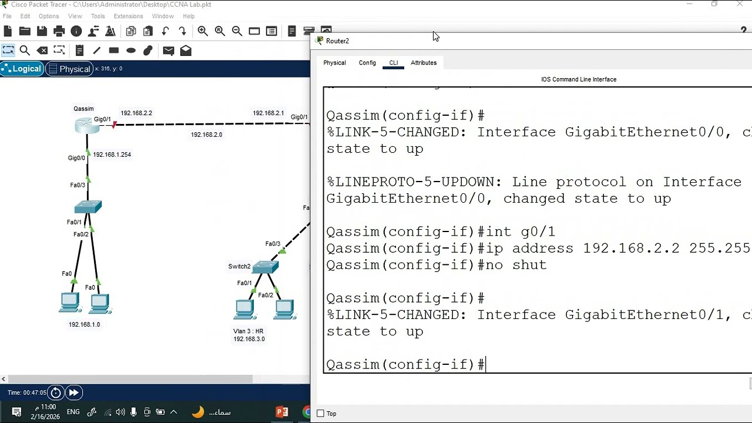Screen dimensions: 752x423
Task: Undo the last action
Action: pyautogui.click(x=165, y=31)
